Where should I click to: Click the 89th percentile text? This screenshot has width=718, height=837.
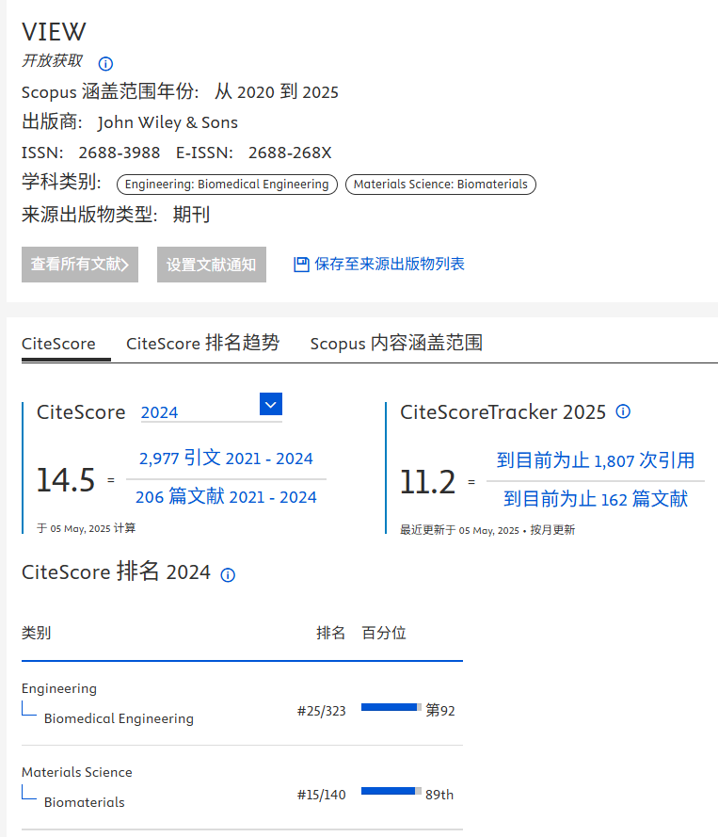point(439,795)
